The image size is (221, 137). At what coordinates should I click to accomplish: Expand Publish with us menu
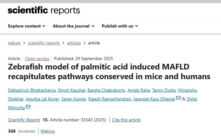[x=120, y=26]
